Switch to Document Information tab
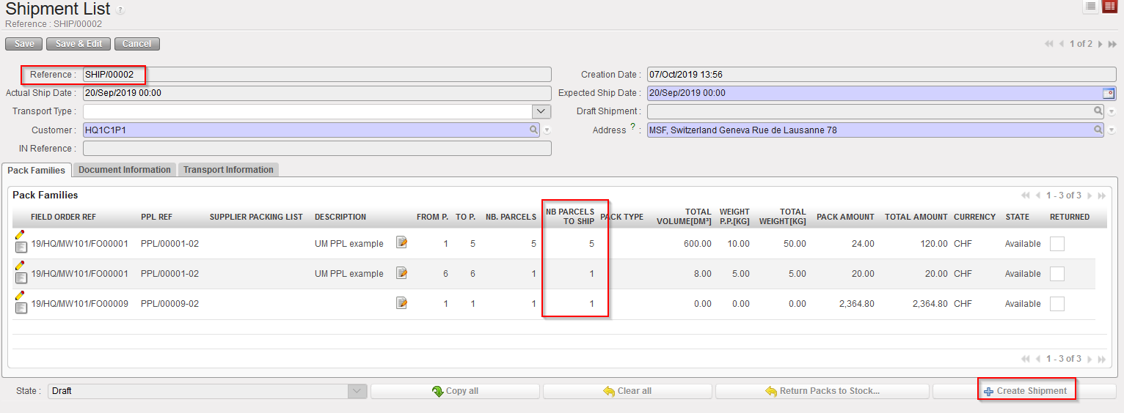 (x=124, y=170)
